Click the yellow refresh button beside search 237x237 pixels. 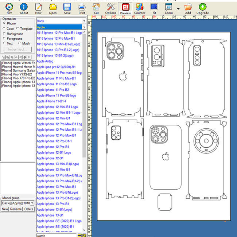84,235
